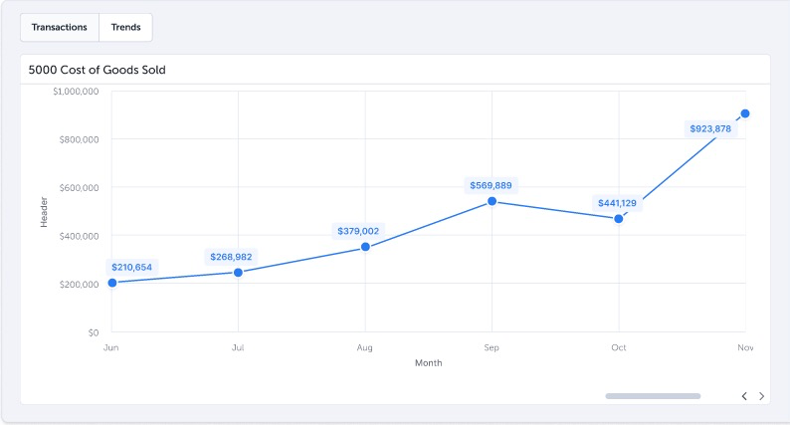Select the July data point marker
Screen dimensions: 790x425
tap(238, 272)
